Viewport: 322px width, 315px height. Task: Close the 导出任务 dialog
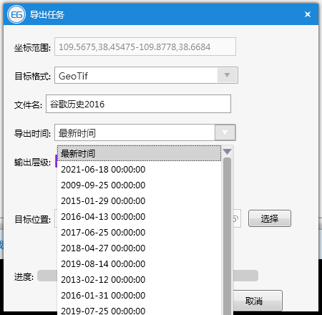pyautogui.click(x=308, y=14)
